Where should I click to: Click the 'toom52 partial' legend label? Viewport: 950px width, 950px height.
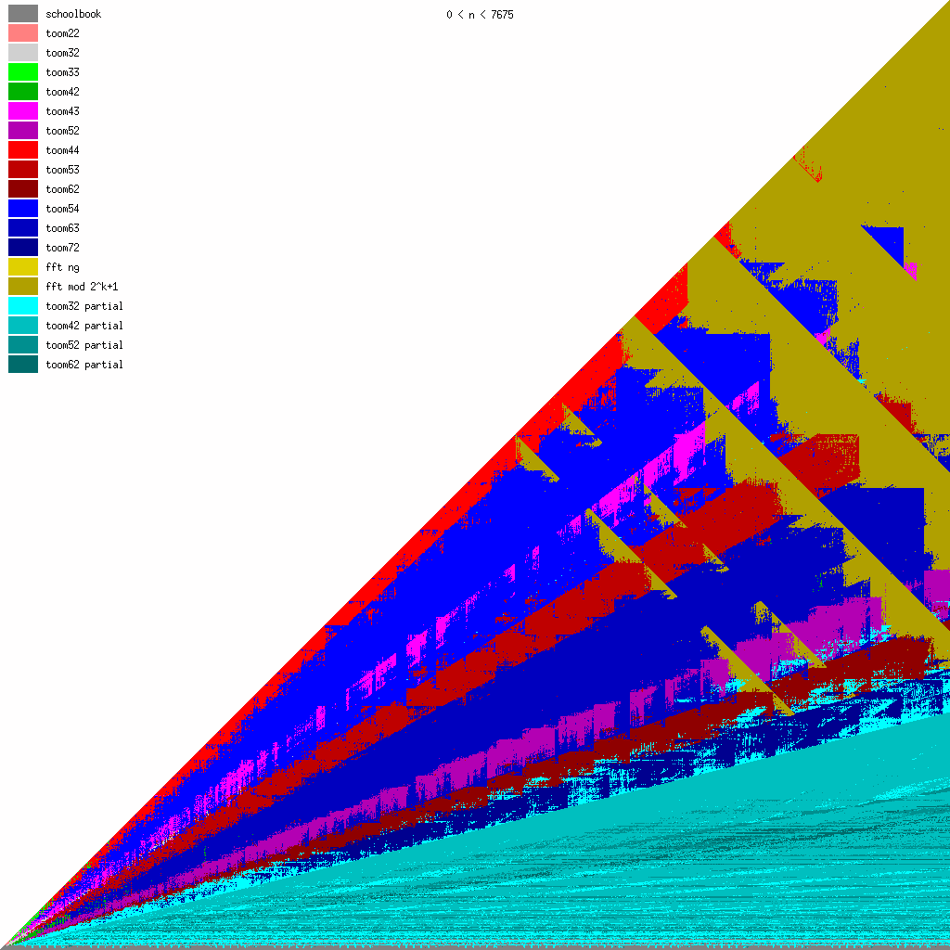pos(84,345)
